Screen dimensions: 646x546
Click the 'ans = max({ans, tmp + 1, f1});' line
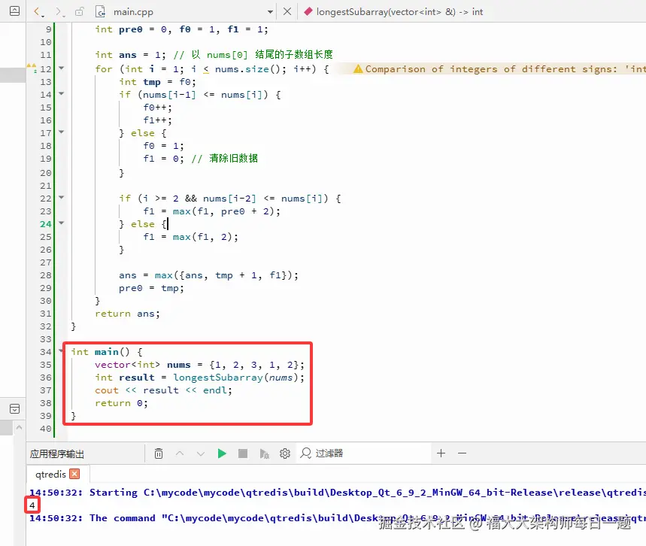[208, 275]
